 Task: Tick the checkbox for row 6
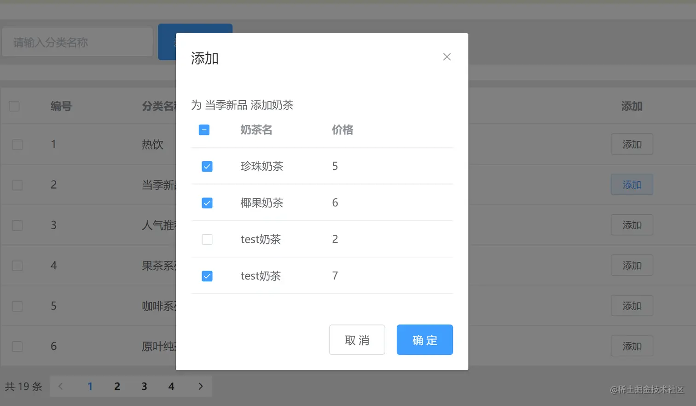coord(17,347)
